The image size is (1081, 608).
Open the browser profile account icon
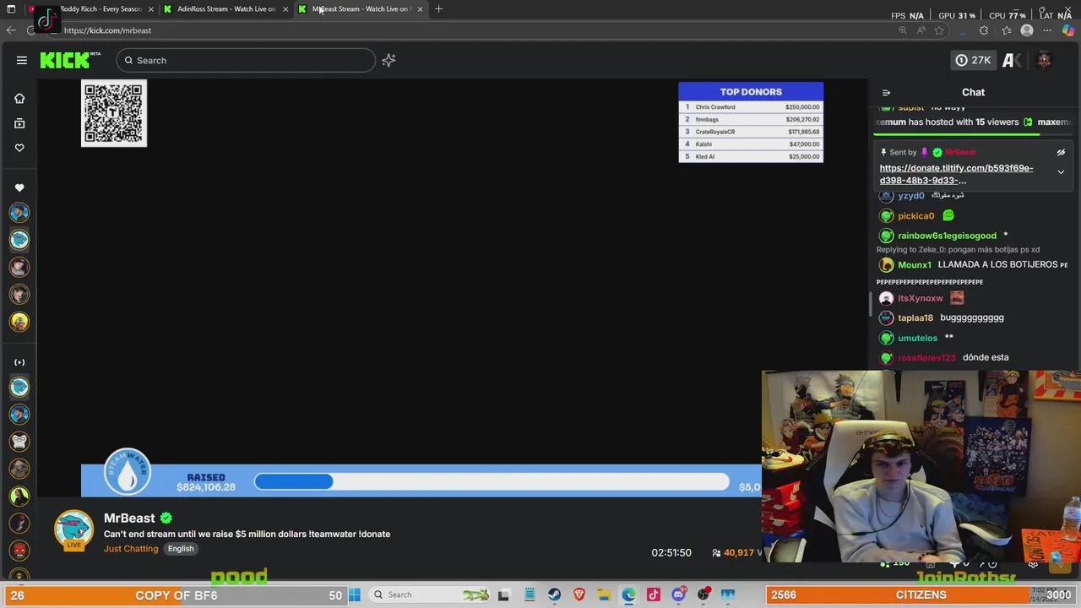click(x=1027, y=31)
